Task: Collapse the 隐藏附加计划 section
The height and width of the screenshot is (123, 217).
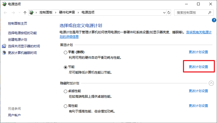Action: tap(211, 83)
